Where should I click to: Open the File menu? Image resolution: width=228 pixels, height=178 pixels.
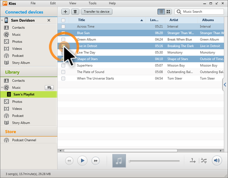point(33,3)
